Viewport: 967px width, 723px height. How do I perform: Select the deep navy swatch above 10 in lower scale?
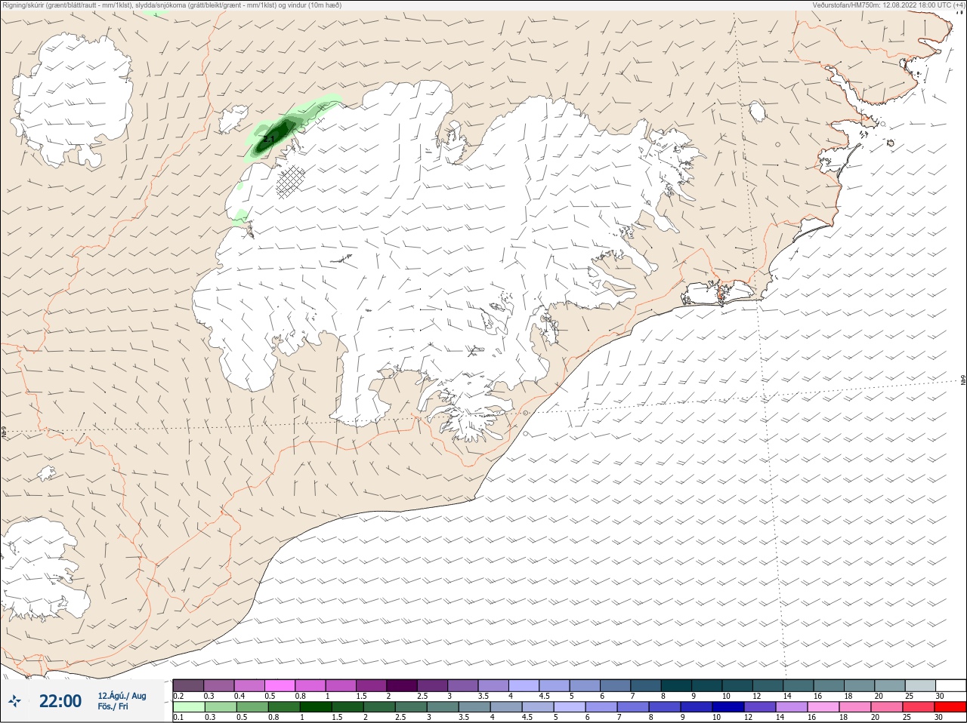pos(728,706)
